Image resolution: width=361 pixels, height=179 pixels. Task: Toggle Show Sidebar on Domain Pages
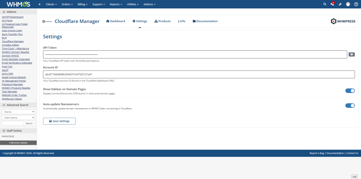(350, 91)
